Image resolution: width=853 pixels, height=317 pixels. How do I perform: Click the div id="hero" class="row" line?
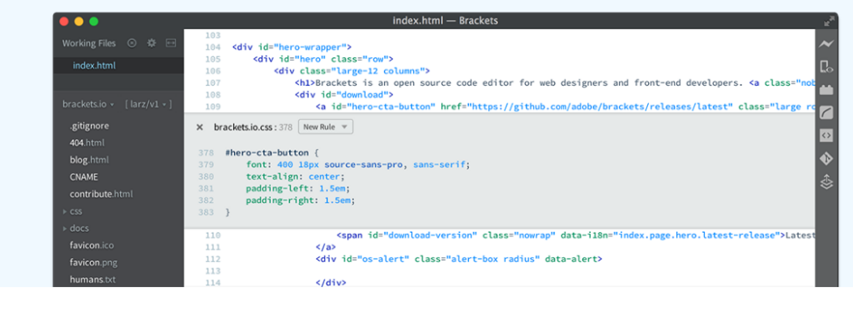tap(322, 59)
